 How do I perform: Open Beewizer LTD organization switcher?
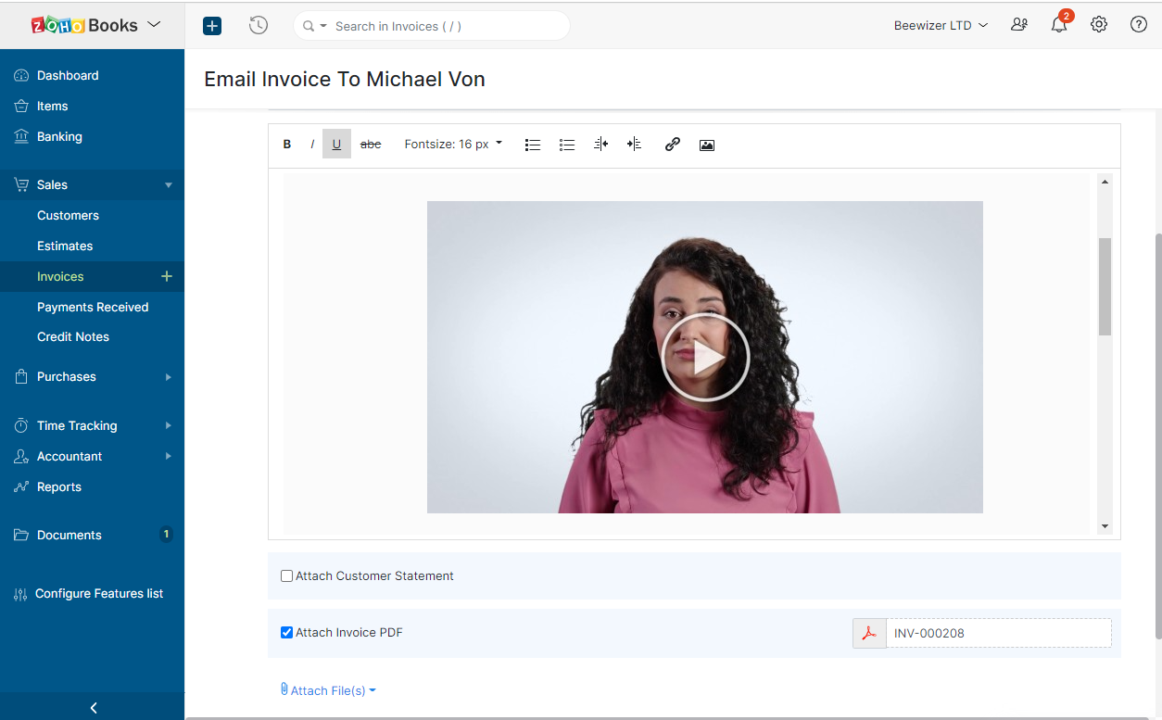pyautogui.click(x=941, y=26)
